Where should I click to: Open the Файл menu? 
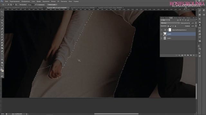tap(6, 1)
